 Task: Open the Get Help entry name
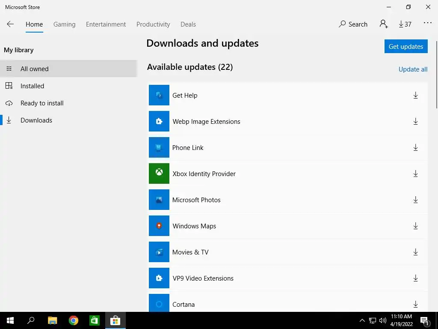coord(185,96)
